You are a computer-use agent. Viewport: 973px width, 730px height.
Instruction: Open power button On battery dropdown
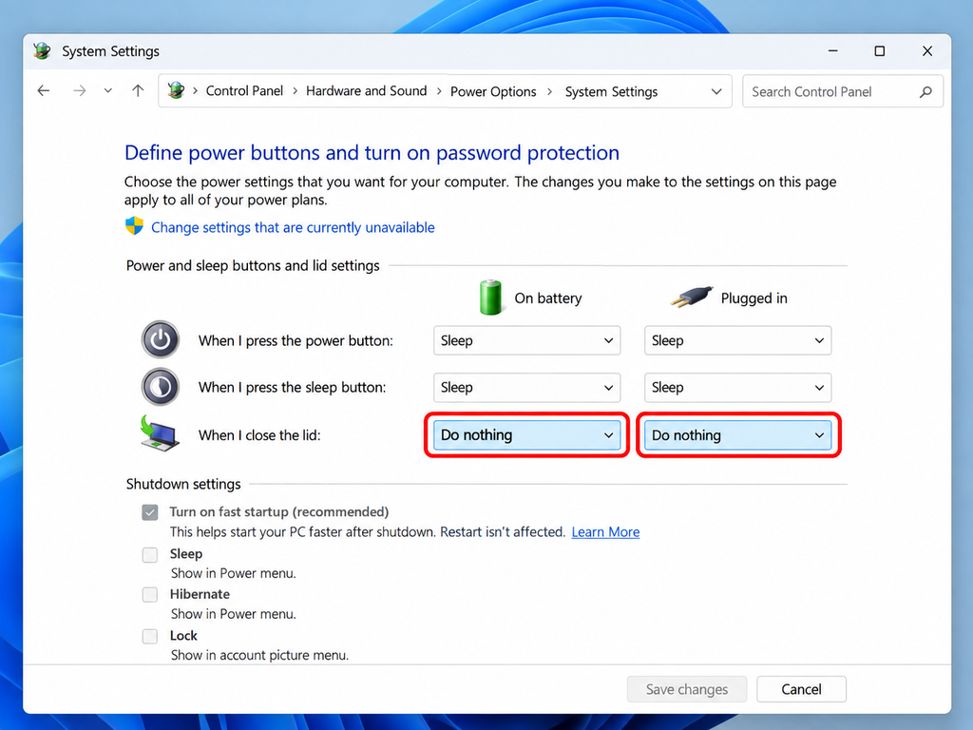(526, 340)
